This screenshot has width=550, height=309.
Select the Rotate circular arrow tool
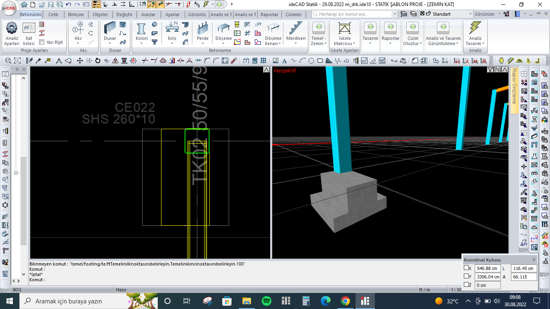click(97, 61)
